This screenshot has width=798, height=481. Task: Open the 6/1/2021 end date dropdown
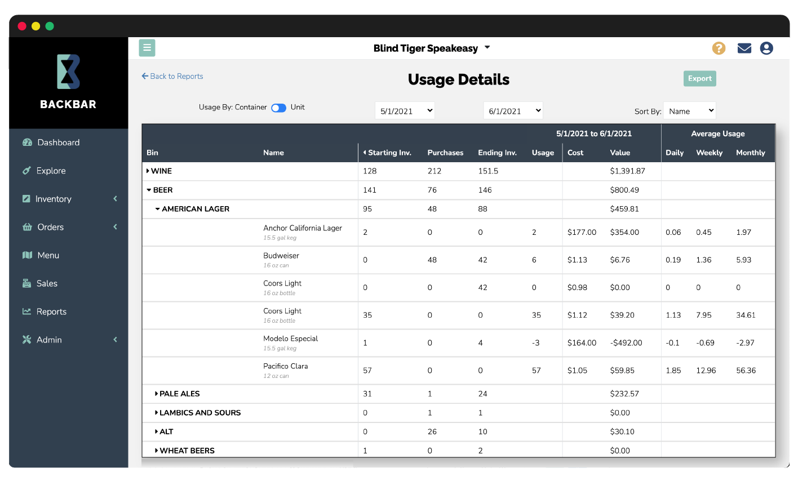click(x=513, y=111)
